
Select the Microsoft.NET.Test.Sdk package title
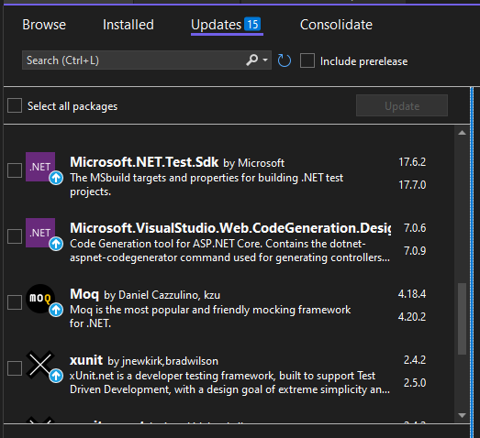tap(144, 162)
